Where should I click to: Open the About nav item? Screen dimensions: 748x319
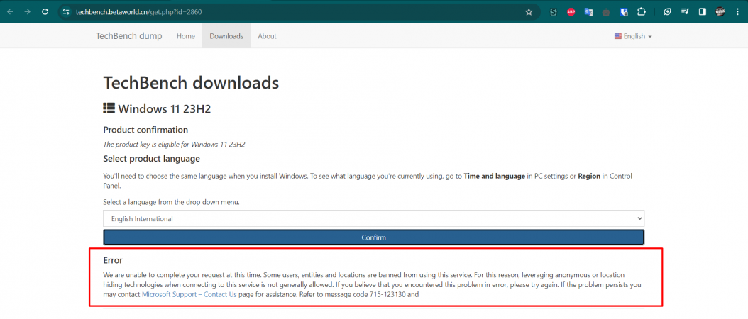click(267, 36)
